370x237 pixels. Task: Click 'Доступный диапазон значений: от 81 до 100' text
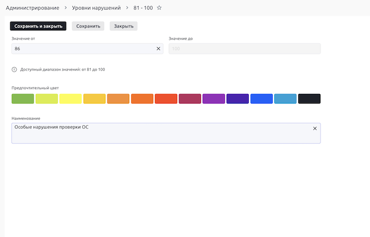coord(63,69)
